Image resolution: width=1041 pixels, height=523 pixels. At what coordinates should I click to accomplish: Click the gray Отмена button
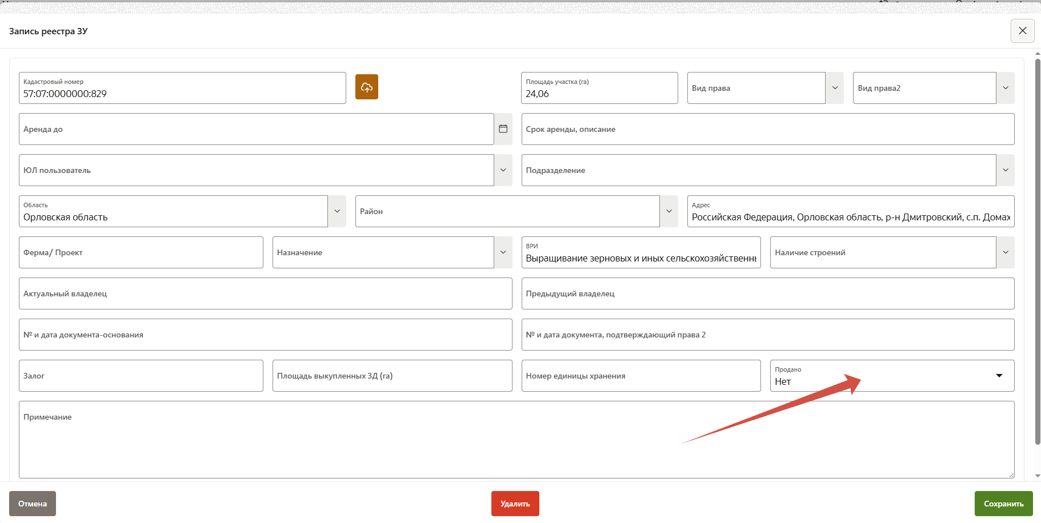pos(33,504)
